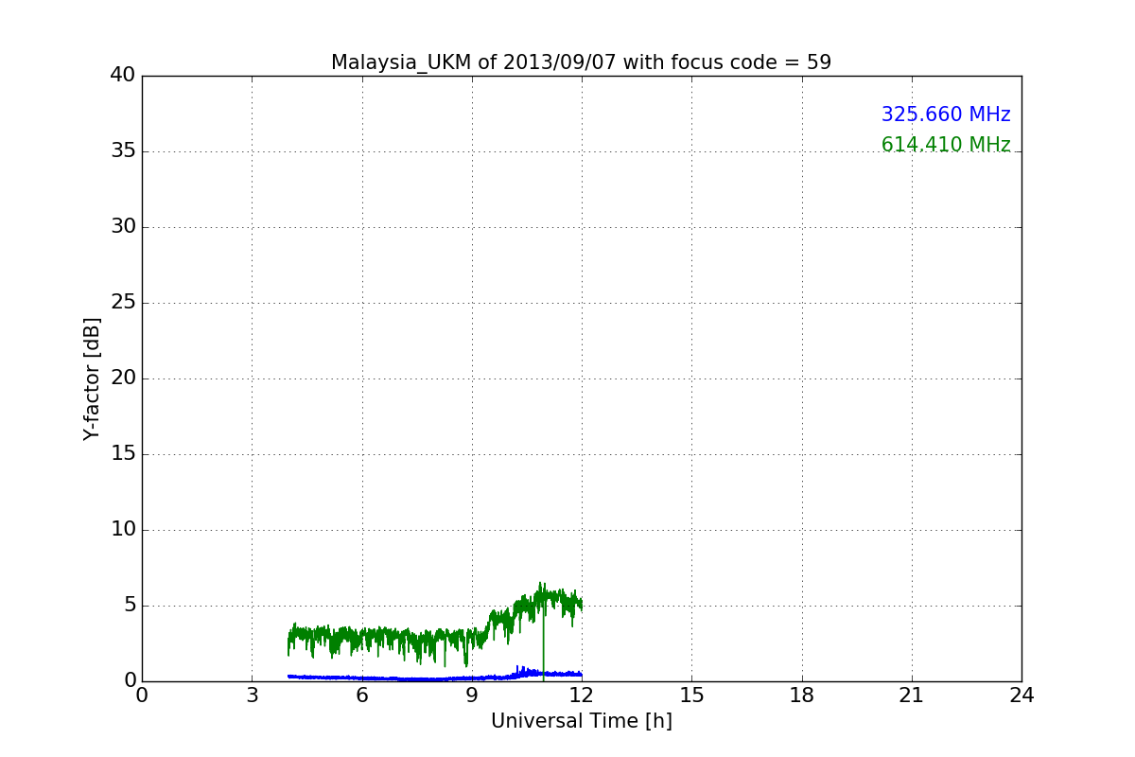The width and height of the screenshot is (1135, 757).
Task: Click the y-axis tick label 35
Action: click(123, 151)
